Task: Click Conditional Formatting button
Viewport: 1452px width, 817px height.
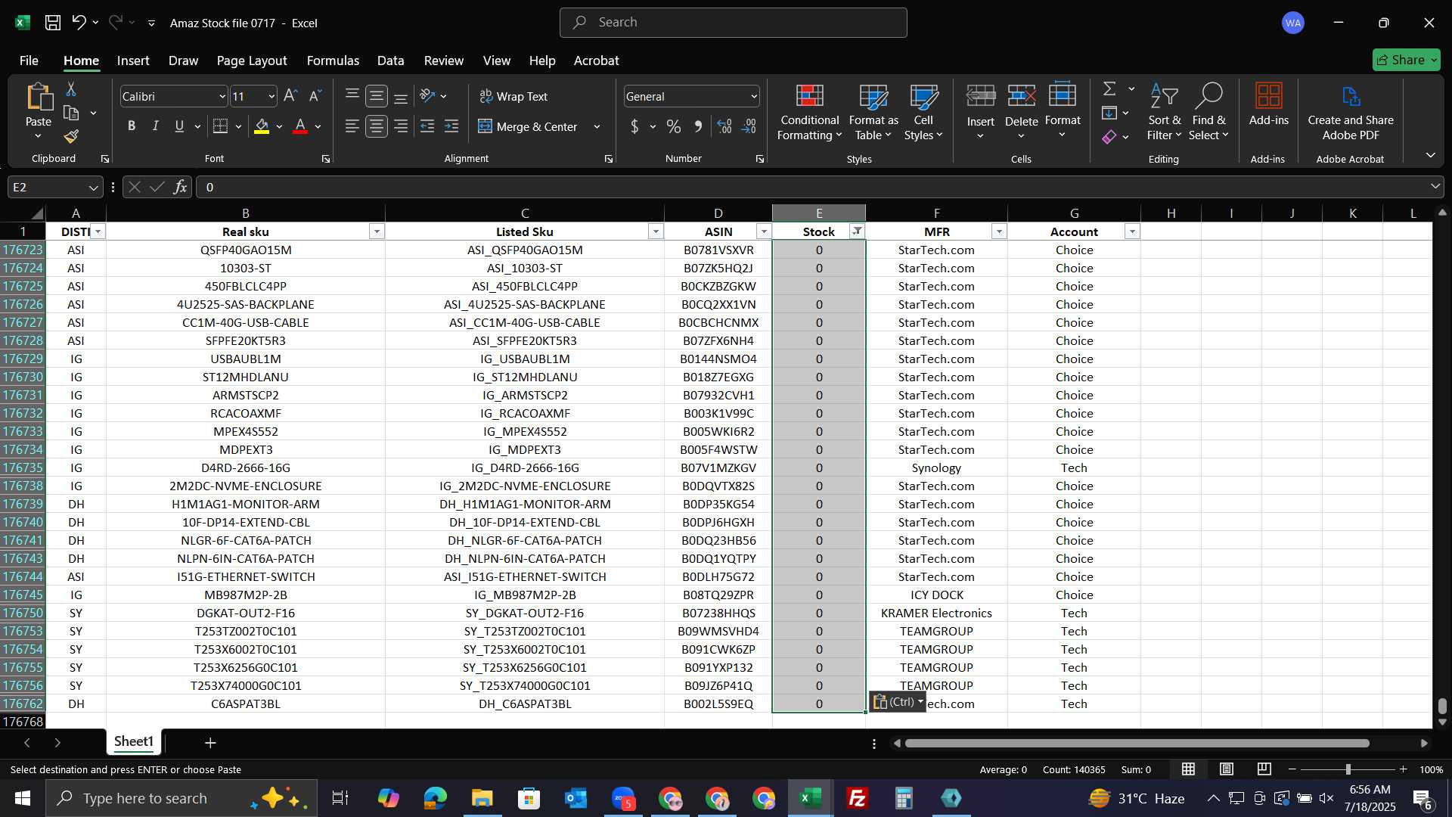Action: point(809,112)
